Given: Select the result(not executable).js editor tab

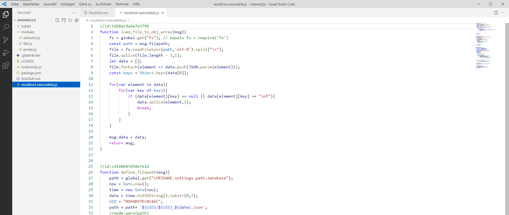Looking at the screenshot, I should 141,13.
